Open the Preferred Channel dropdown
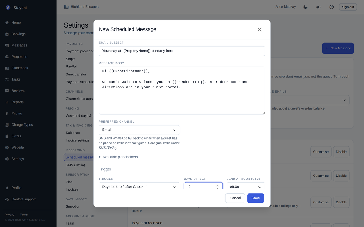The width and height of the screenshot is (364, 227). [x=139, y=130]
